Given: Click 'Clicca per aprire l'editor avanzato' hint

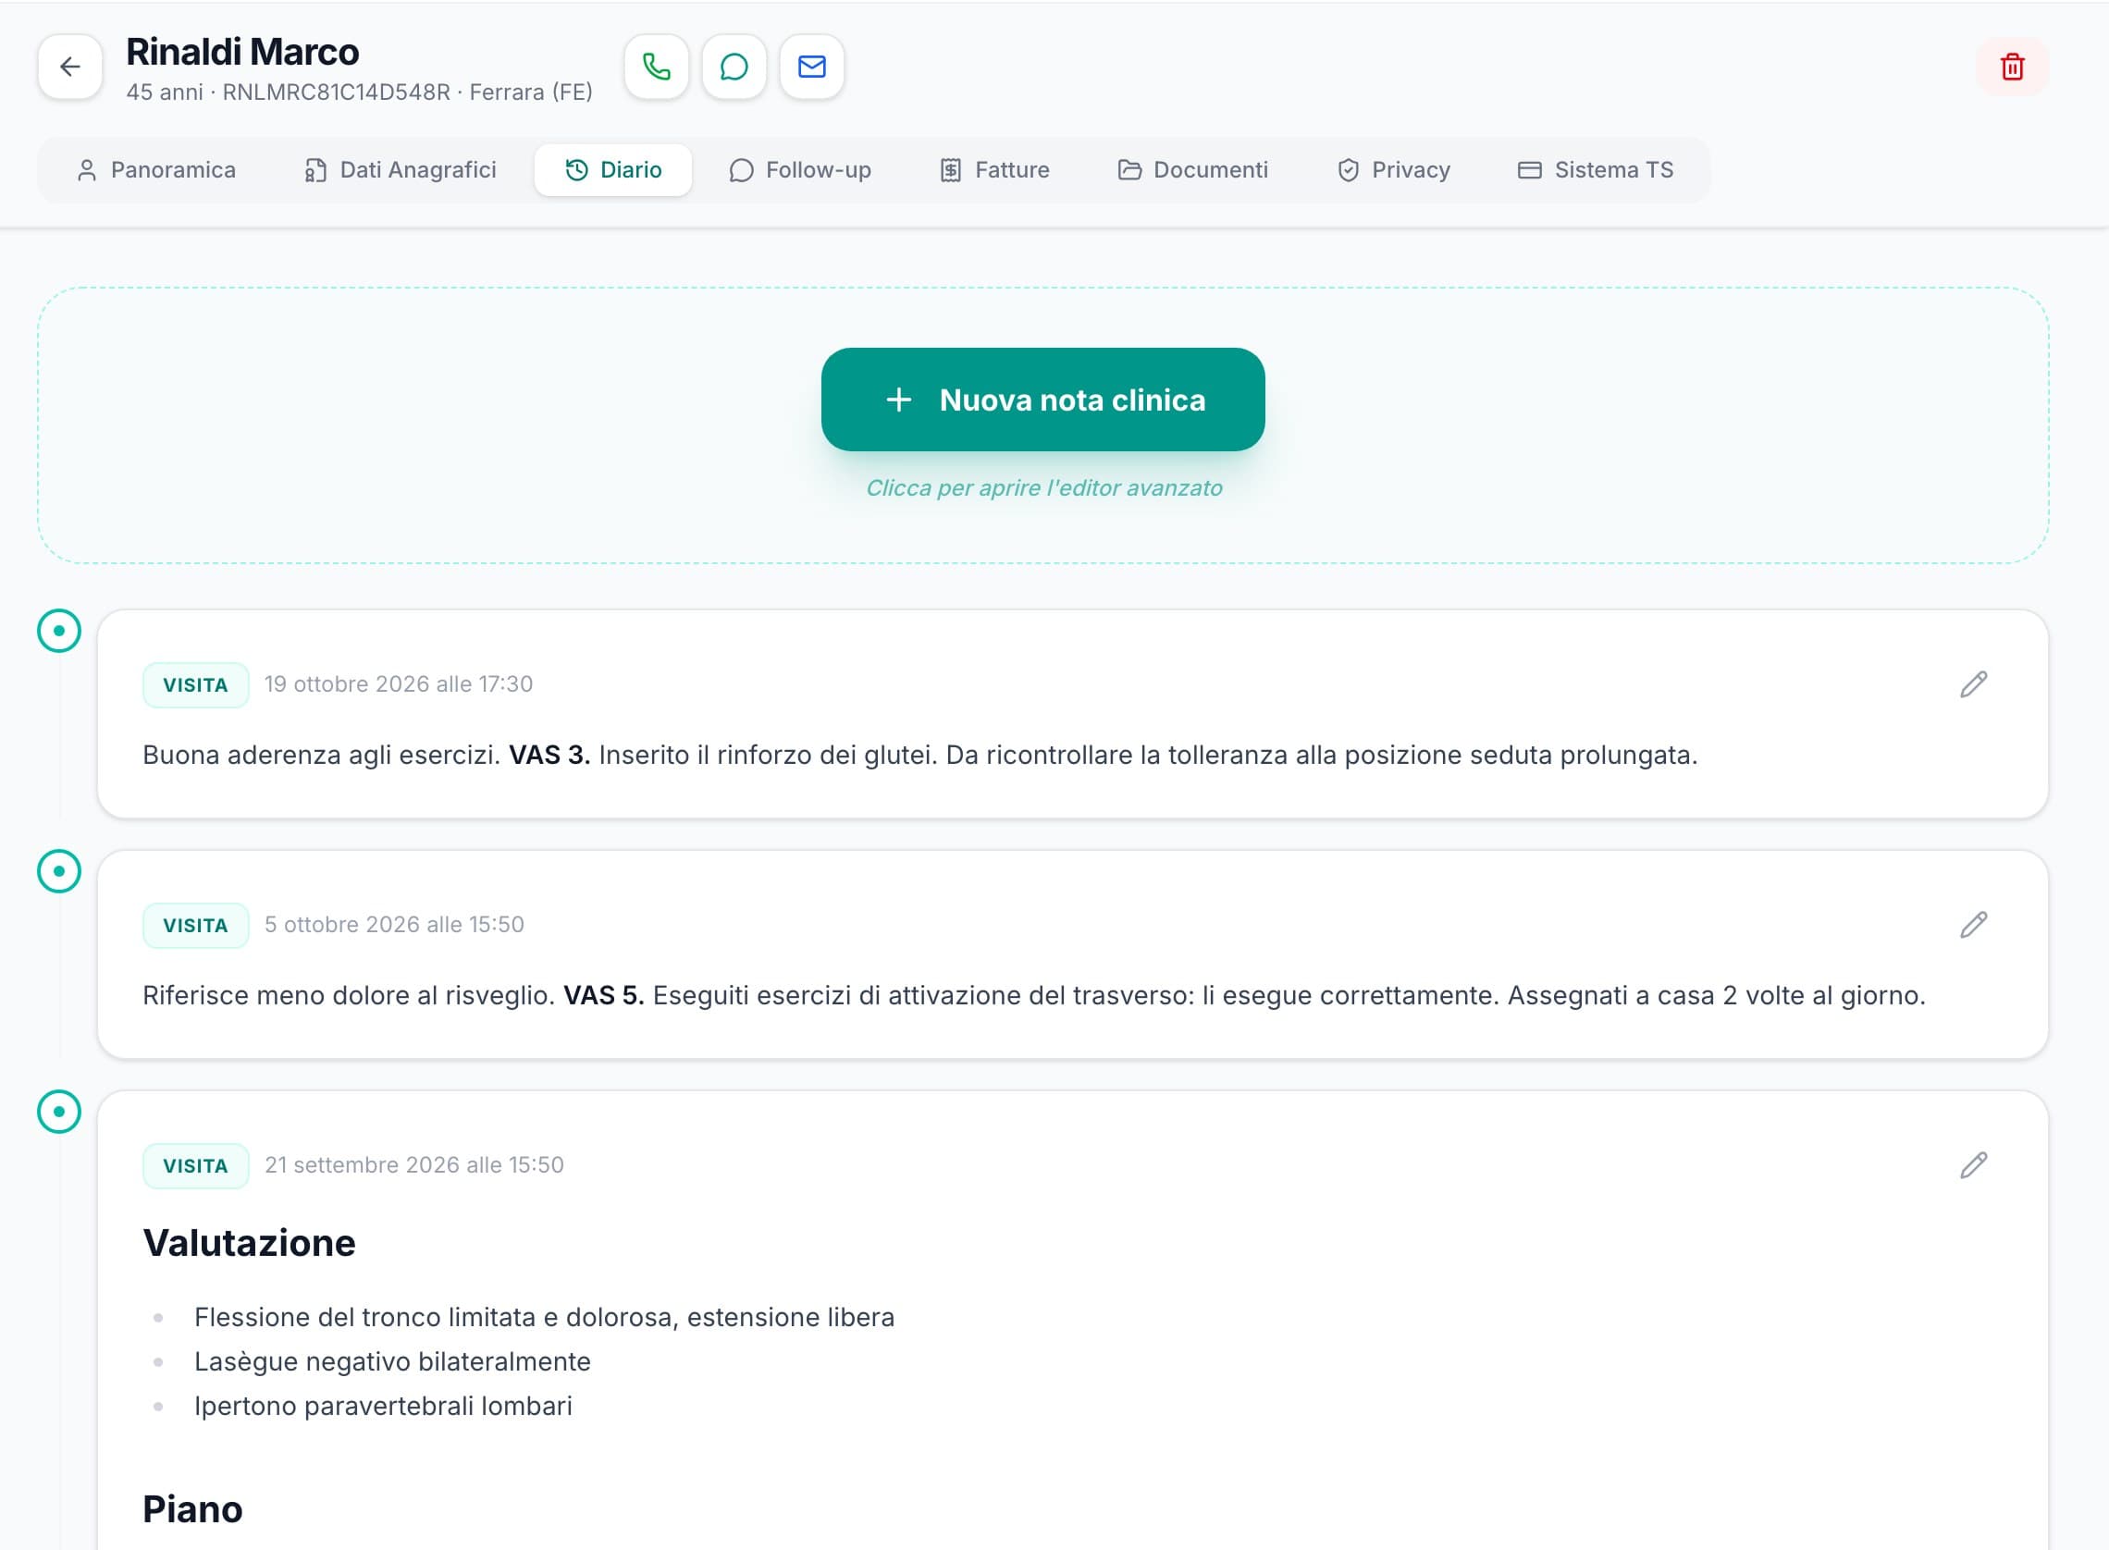Looking at the screenshot, I should point(1043,488).
